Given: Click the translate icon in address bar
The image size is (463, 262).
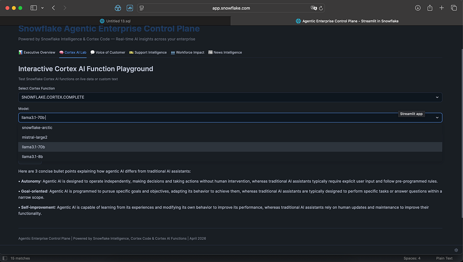Looking at the screenshot, I should (314, 8).
